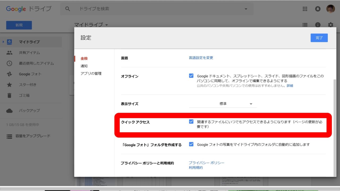The width and height of the screenshot is (340, 191).
Task: Click the search magnifier icon
Action: [68, 9]
